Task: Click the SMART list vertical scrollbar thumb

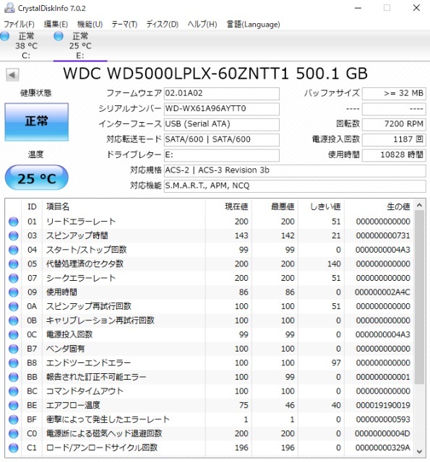Action: pos(420,297)
